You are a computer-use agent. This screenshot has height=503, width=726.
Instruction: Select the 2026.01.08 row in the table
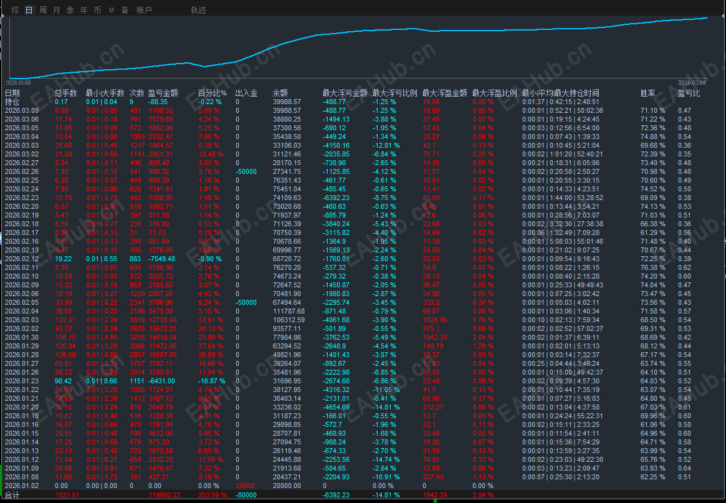[x=363, y=477]
